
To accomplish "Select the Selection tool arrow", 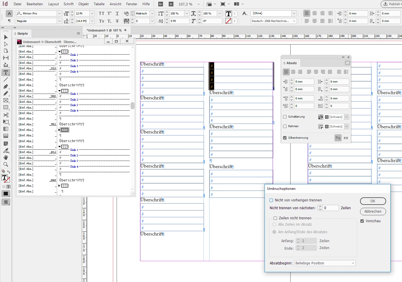I will [x=6, y=37].
